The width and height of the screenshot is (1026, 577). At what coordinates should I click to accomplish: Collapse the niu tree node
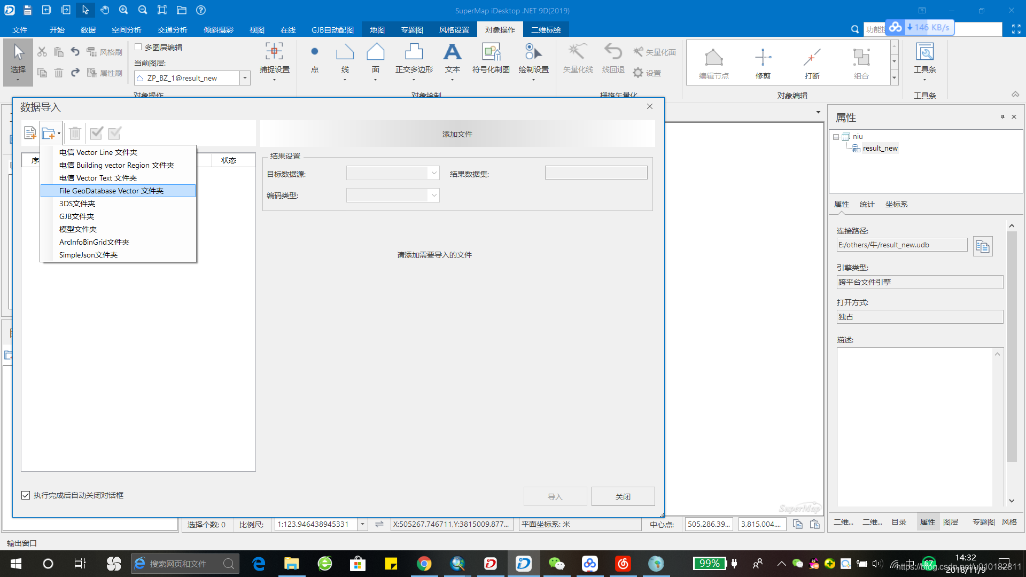[836, 137]
